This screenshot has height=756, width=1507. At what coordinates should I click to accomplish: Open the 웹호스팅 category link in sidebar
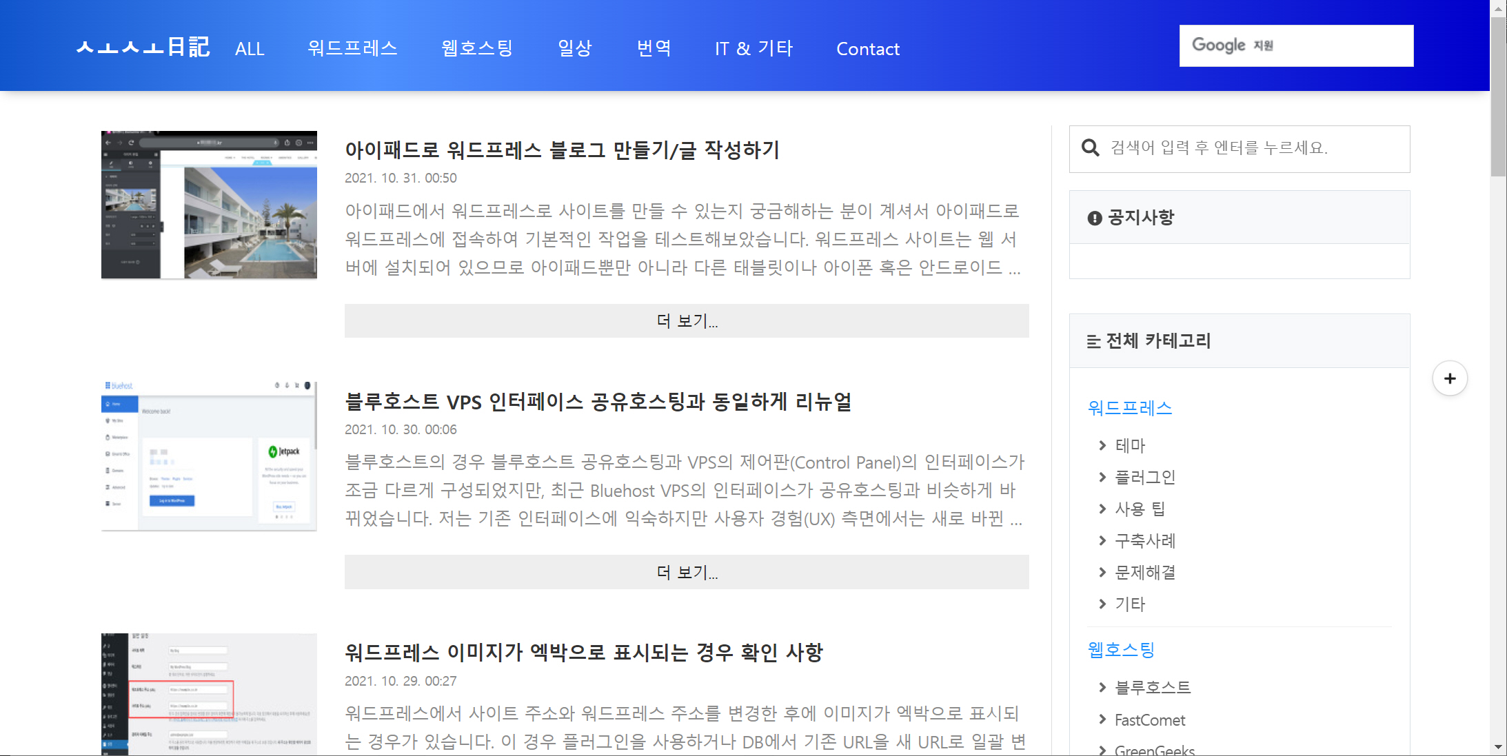[1120, 649]
